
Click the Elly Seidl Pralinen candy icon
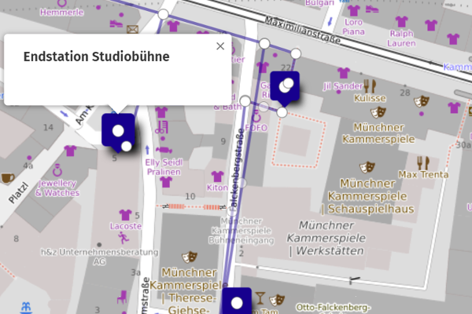pos(164,150)
